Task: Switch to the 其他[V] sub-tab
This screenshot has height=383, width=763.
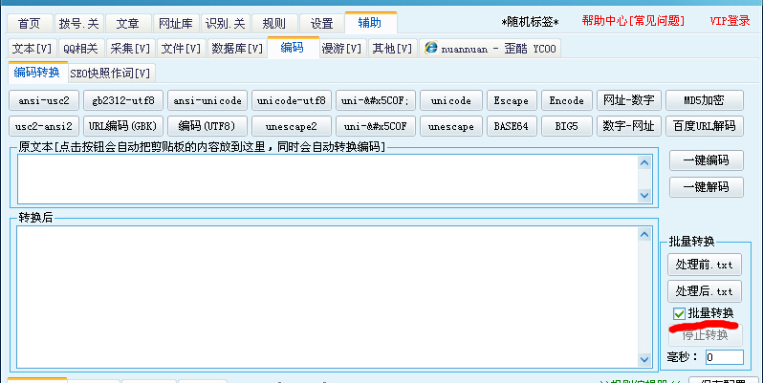Action: (x=392, y=49)
